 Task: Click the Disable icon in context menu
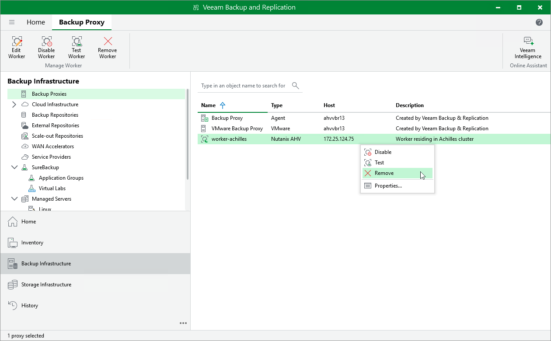(368, 152)
